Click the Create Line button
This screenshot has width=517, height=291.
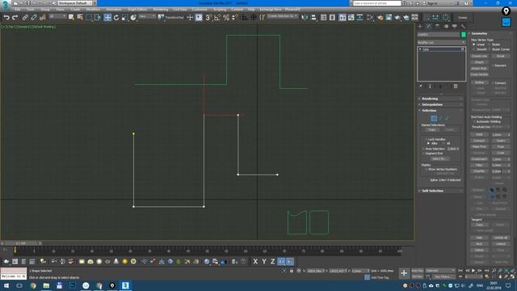pos(479,56)
